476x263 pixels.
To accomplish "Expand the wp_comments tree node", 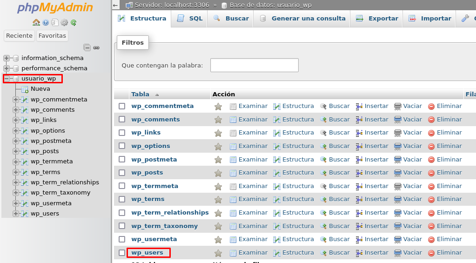I will (15, 110).
